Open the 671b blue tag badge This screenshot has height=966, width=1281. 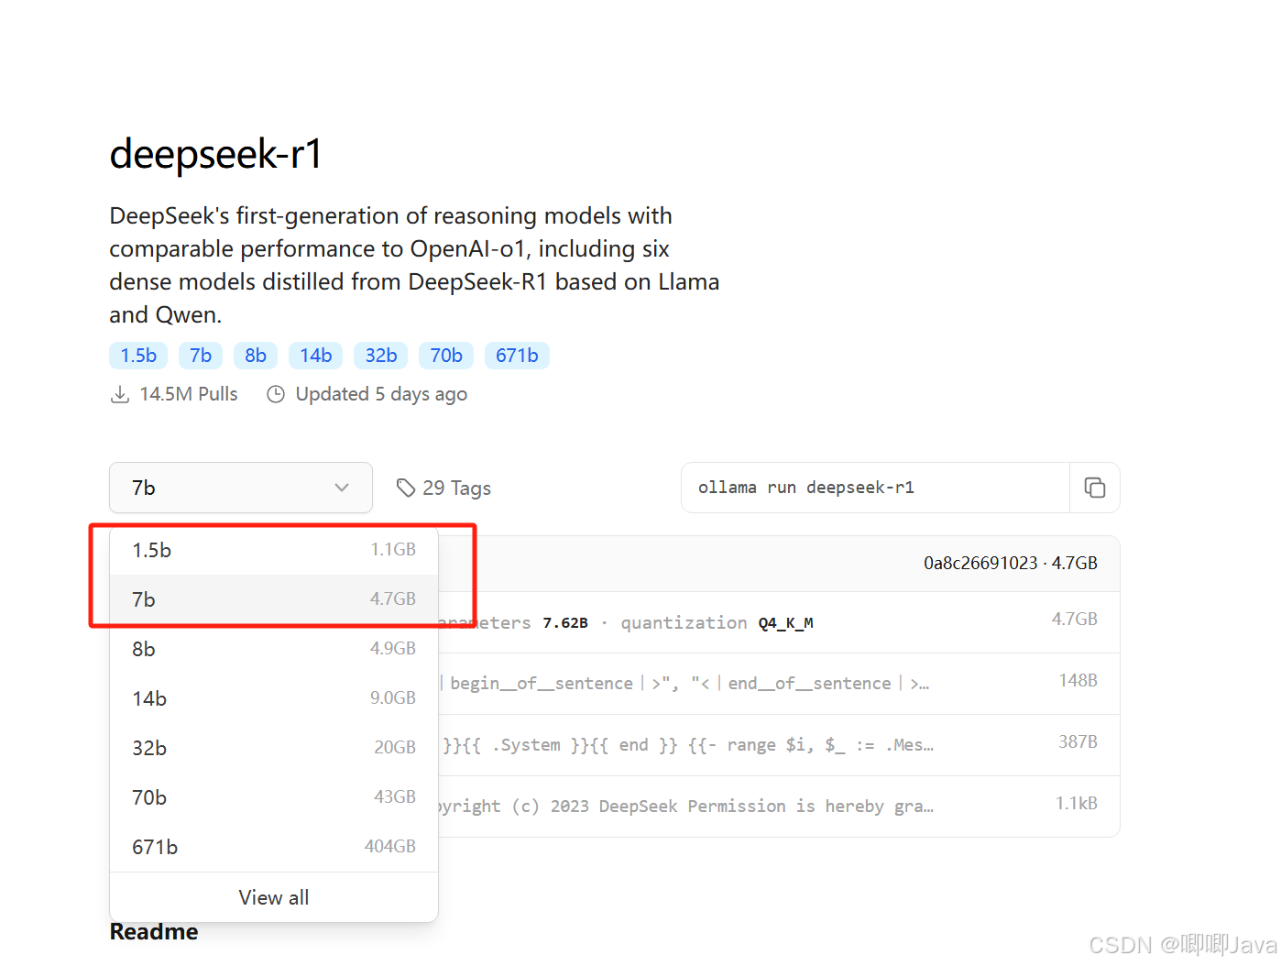coord(517,356)
